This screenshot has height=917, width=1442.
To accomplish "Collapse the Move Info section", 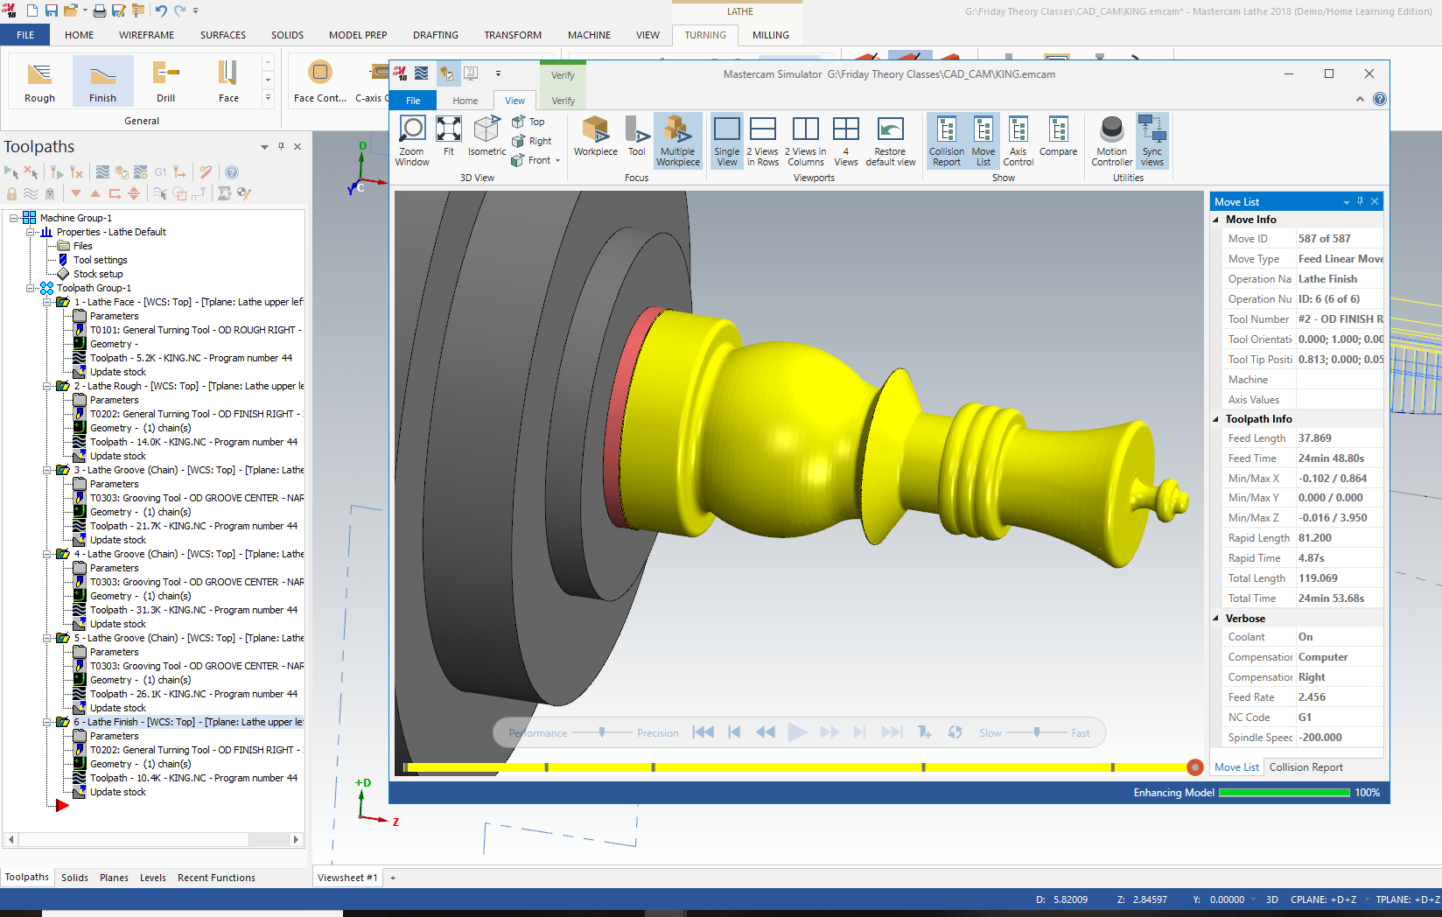I will (x=1217, y=219).
